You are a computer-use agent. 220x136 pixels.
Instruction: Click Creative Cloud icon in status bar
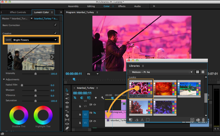click(x=2, y=134)
